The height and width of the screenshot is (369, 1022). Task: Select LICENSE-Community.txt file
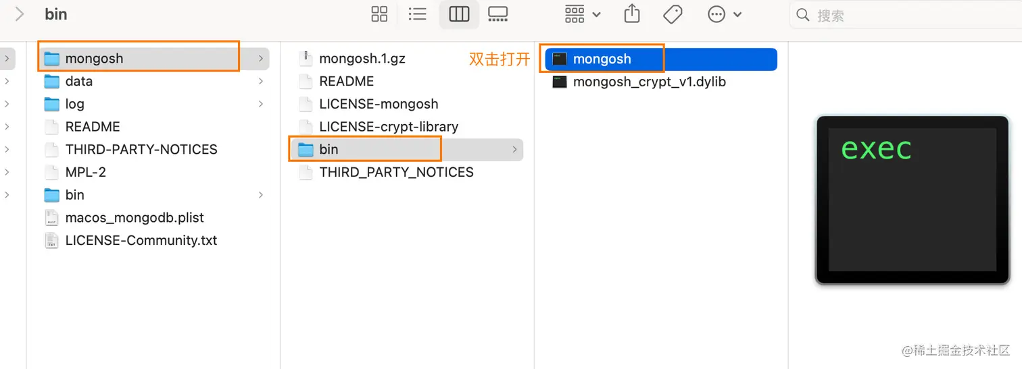[x=155, y=240]
